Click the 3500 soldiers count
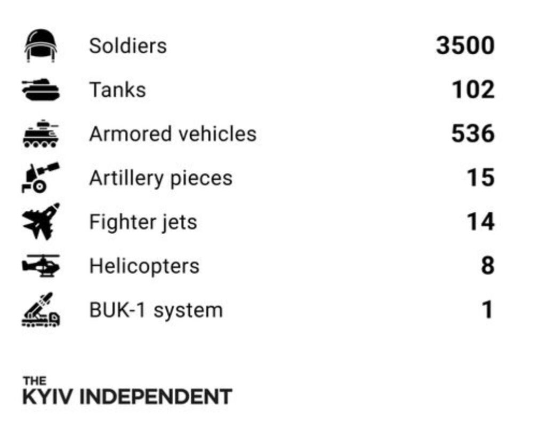 coord(465,46)
